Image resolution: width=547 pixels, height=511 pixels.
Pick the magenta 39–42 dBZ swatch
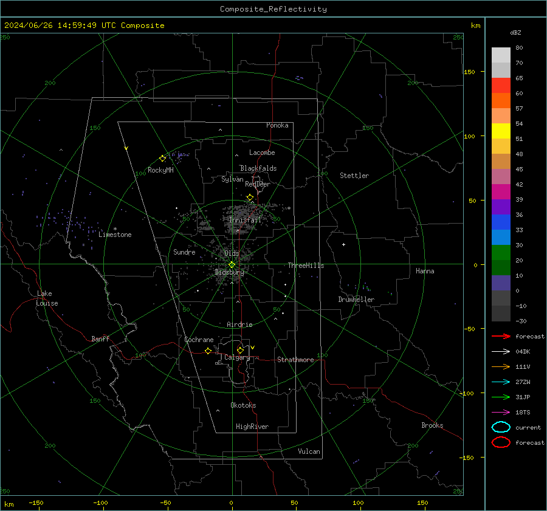pyautogui.click(x=501, y=191)
